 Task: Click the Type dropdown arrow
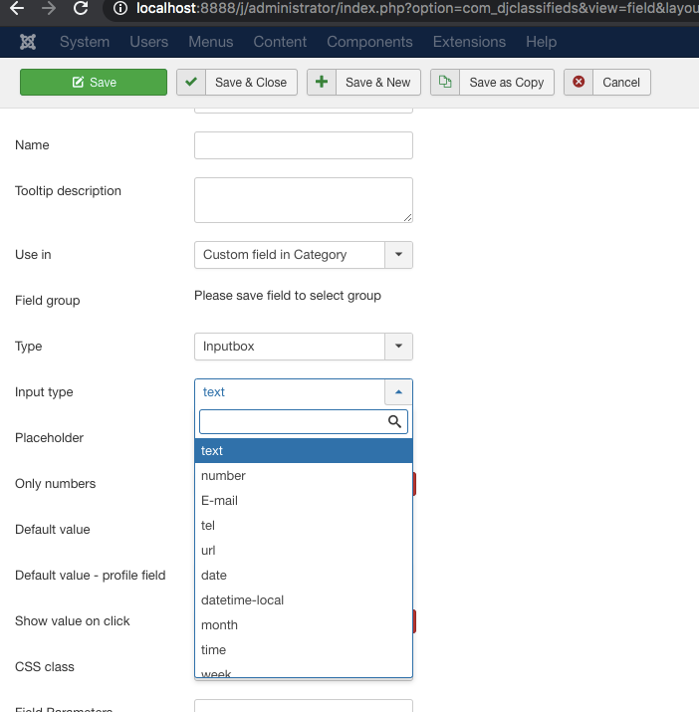tap(398, 347)
